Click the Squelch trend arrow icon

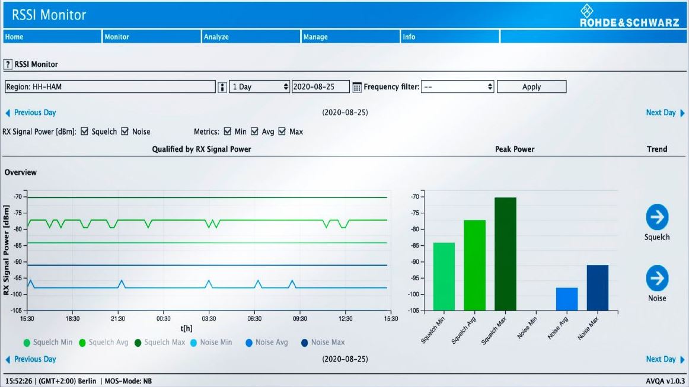point(657,217)
